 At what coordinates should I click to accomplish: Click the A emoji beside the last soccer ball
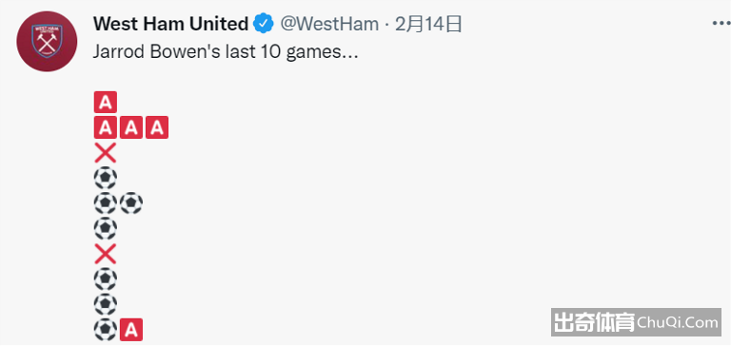[x=131, y=330]
